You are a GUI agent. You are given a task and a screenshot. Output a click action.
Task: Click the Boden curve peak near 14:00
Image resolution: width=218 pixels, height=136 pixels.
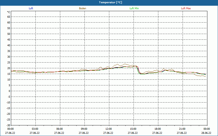tap(125, 64)
